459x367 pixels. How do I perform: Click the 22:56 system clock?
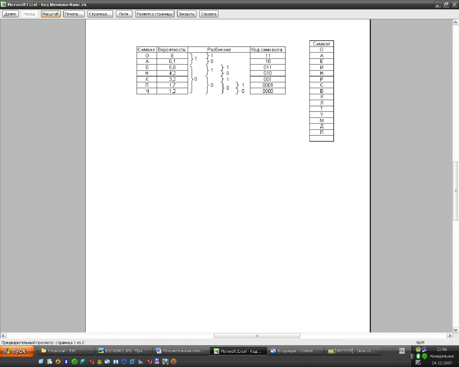click(442, 349)
